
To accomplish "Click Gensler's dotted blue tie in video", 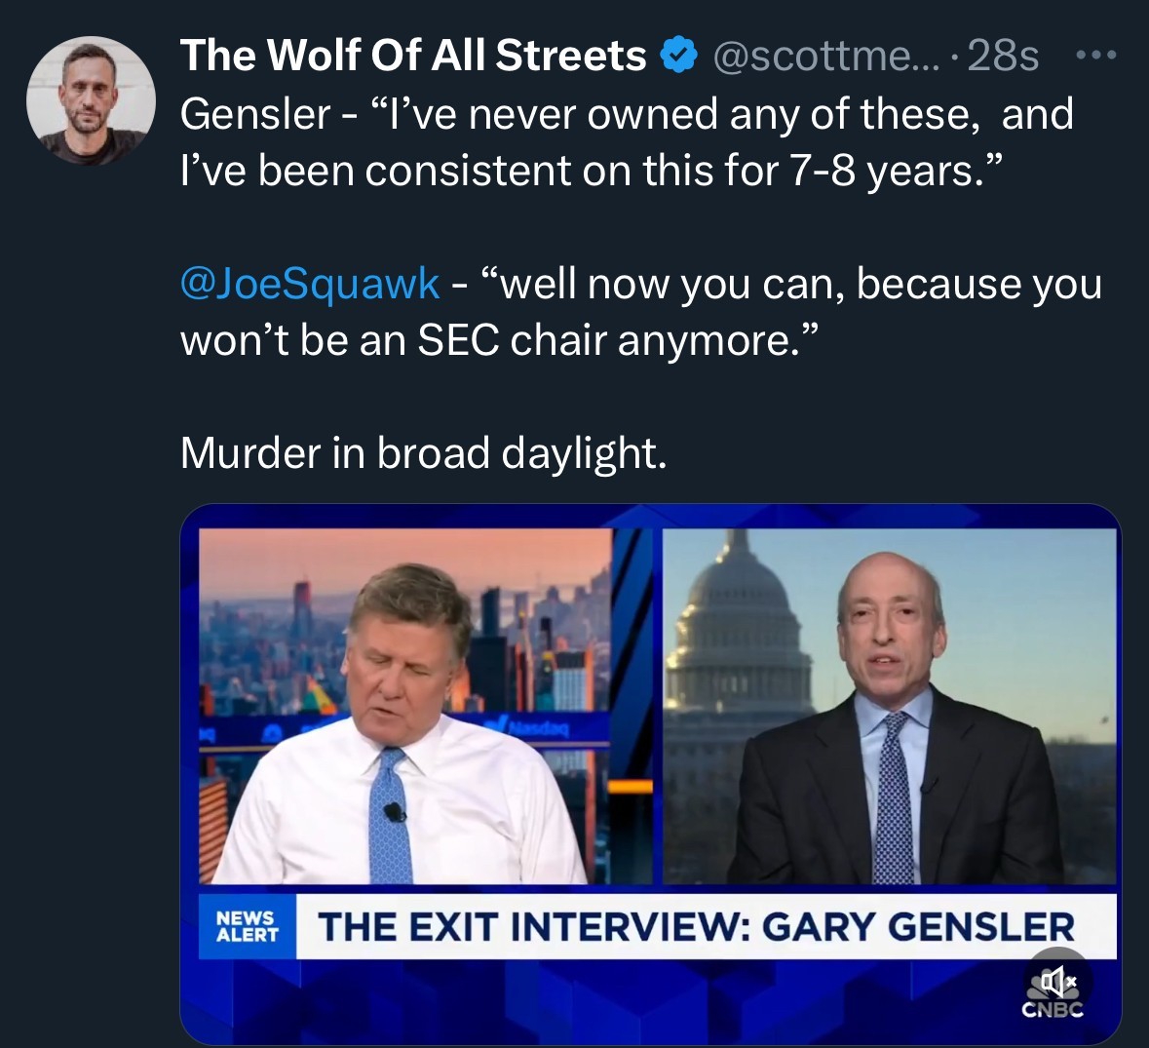I will [892, 799].
